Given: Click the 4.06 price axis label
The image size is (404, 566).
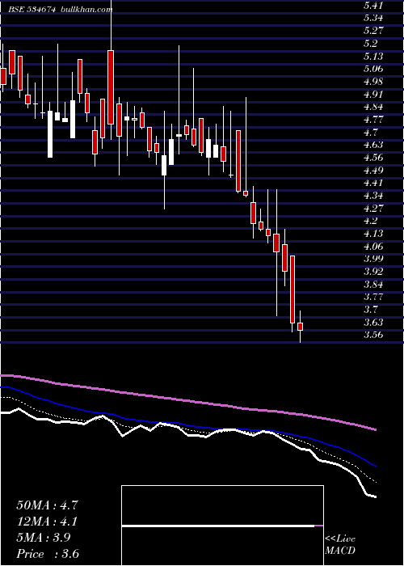Looking at the screenshot, I should [373, 247].
